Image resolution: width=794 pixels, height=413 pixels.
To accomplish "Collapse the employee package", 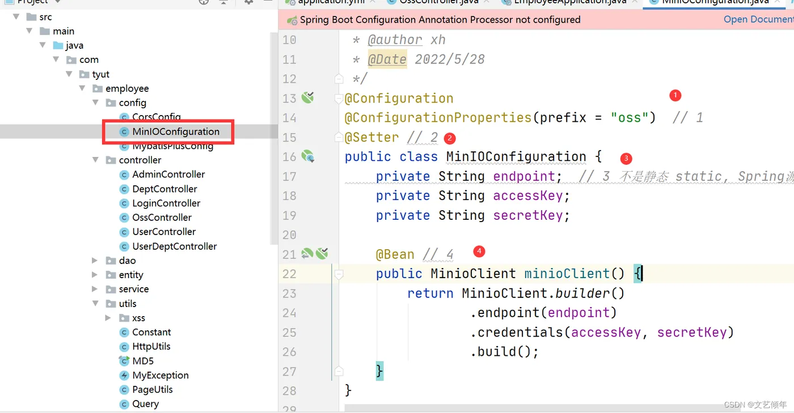I will (x=82, y=88).
